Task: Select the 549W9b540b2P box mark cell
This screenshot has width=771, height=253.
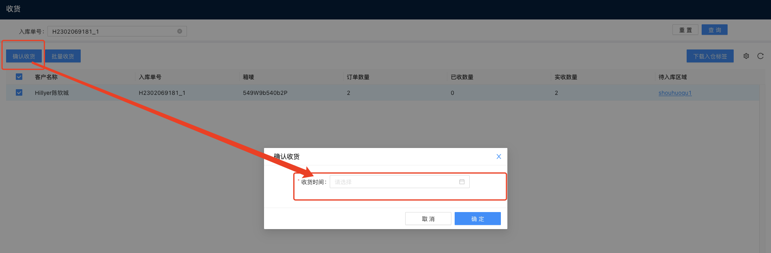Action: [265, 93]
